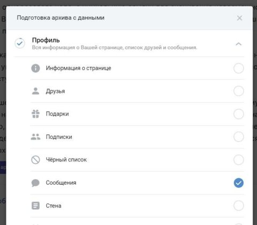
Task: Check the Чёрный список option circle
Action: coord(239,160)
